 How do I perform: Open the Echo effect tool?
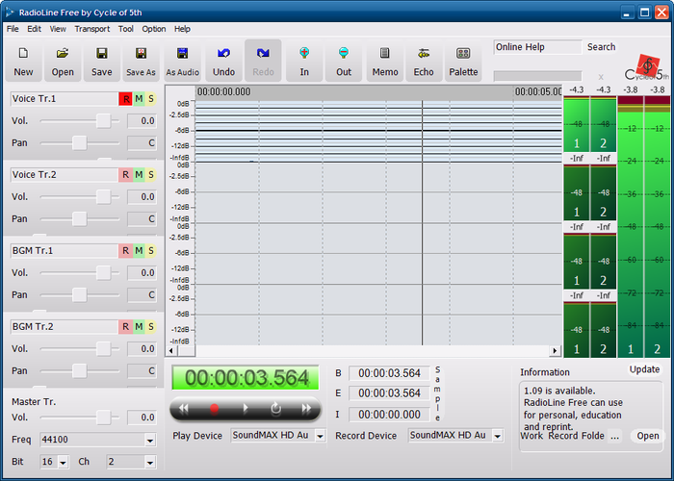click(424, 62)
